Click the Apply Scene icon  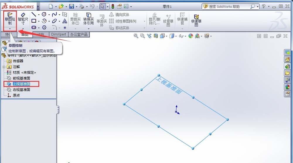[197, 36]
